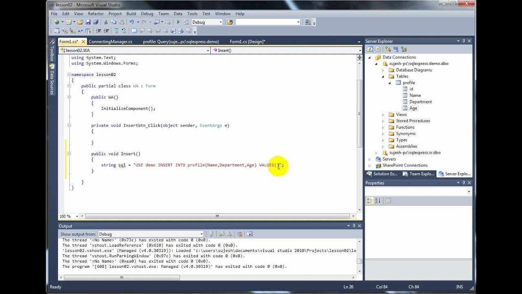Screen dimensions: 522x294
Task: Click the Paste icon in toolbar
Action: [122, 22]
